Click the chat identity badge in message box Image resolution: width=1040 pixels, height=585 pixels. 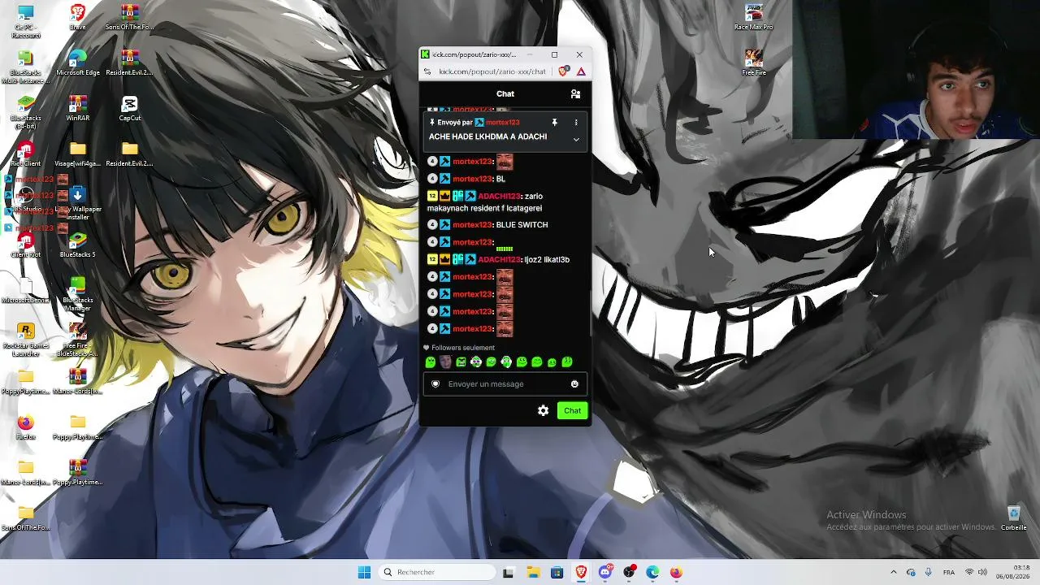tap(435, 384)
